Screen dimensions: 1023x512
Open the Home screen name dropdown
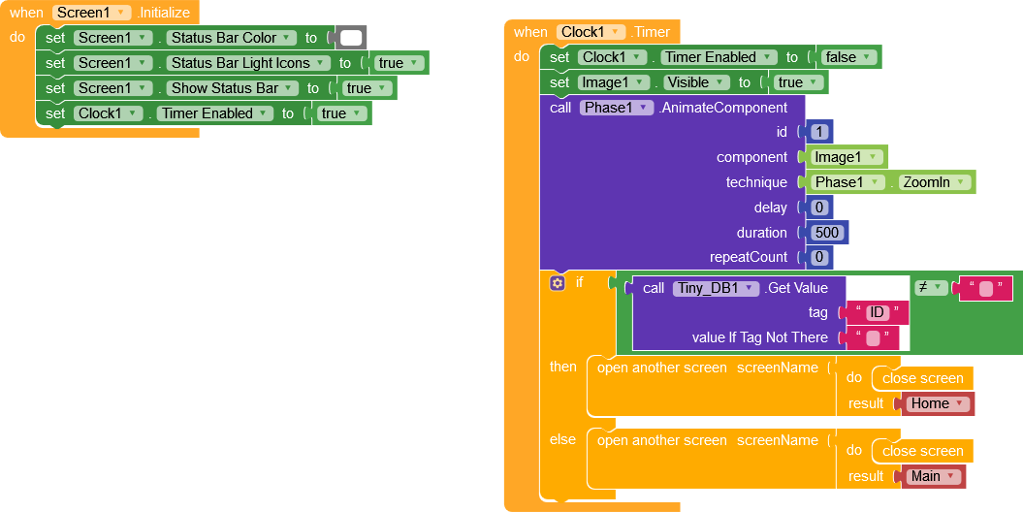coord(938,403)
